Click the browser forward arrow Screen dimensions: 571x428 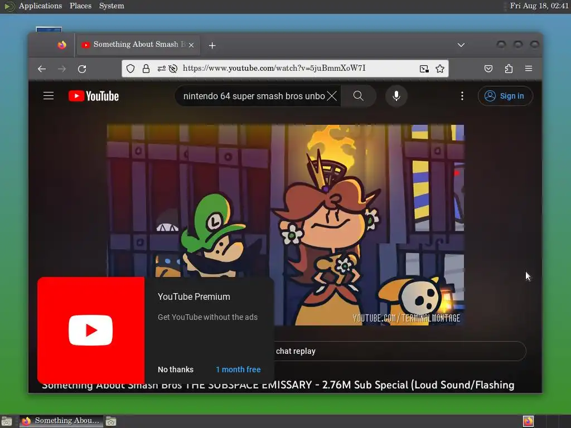[x=62, y=69]
